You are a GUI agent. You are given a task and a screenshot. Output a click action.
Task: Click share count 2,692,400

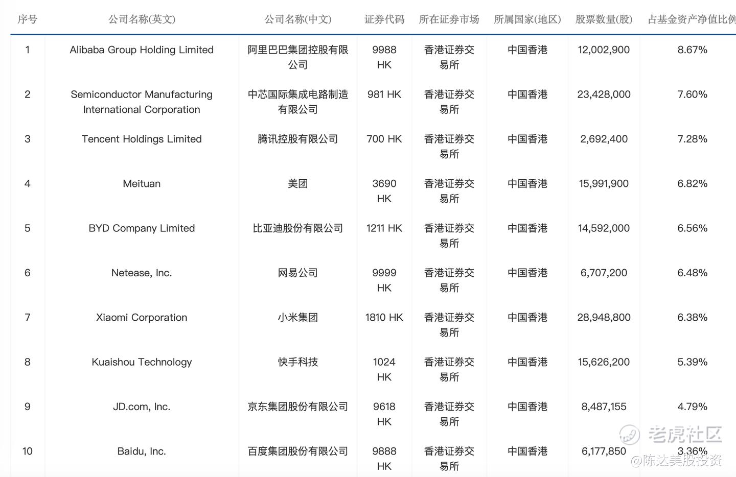604,139
